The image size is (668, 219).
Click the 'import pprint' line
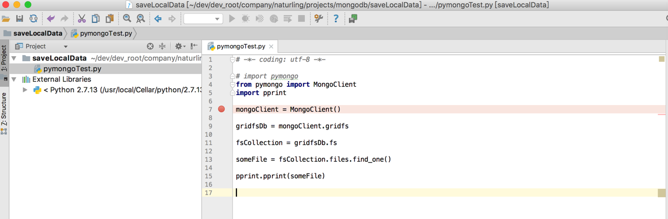point(261,93)
